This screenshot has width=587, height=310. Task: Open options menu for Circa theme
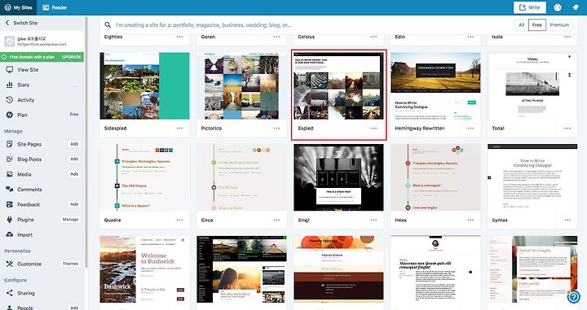pyautogui.click(x=276, y=220)
